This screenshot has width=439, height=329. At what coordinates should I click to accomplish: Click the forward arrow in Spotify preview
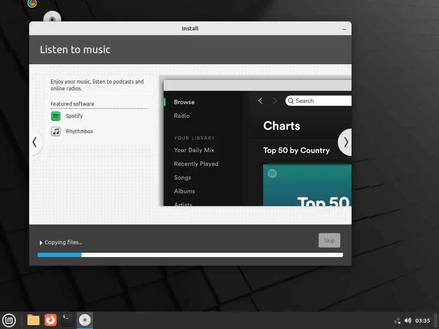coord(275,101)
